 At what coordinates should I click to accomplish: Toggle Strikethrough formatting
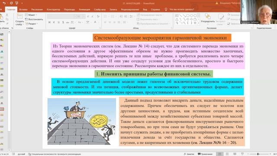pyautogui.click(x=68, y=22)
